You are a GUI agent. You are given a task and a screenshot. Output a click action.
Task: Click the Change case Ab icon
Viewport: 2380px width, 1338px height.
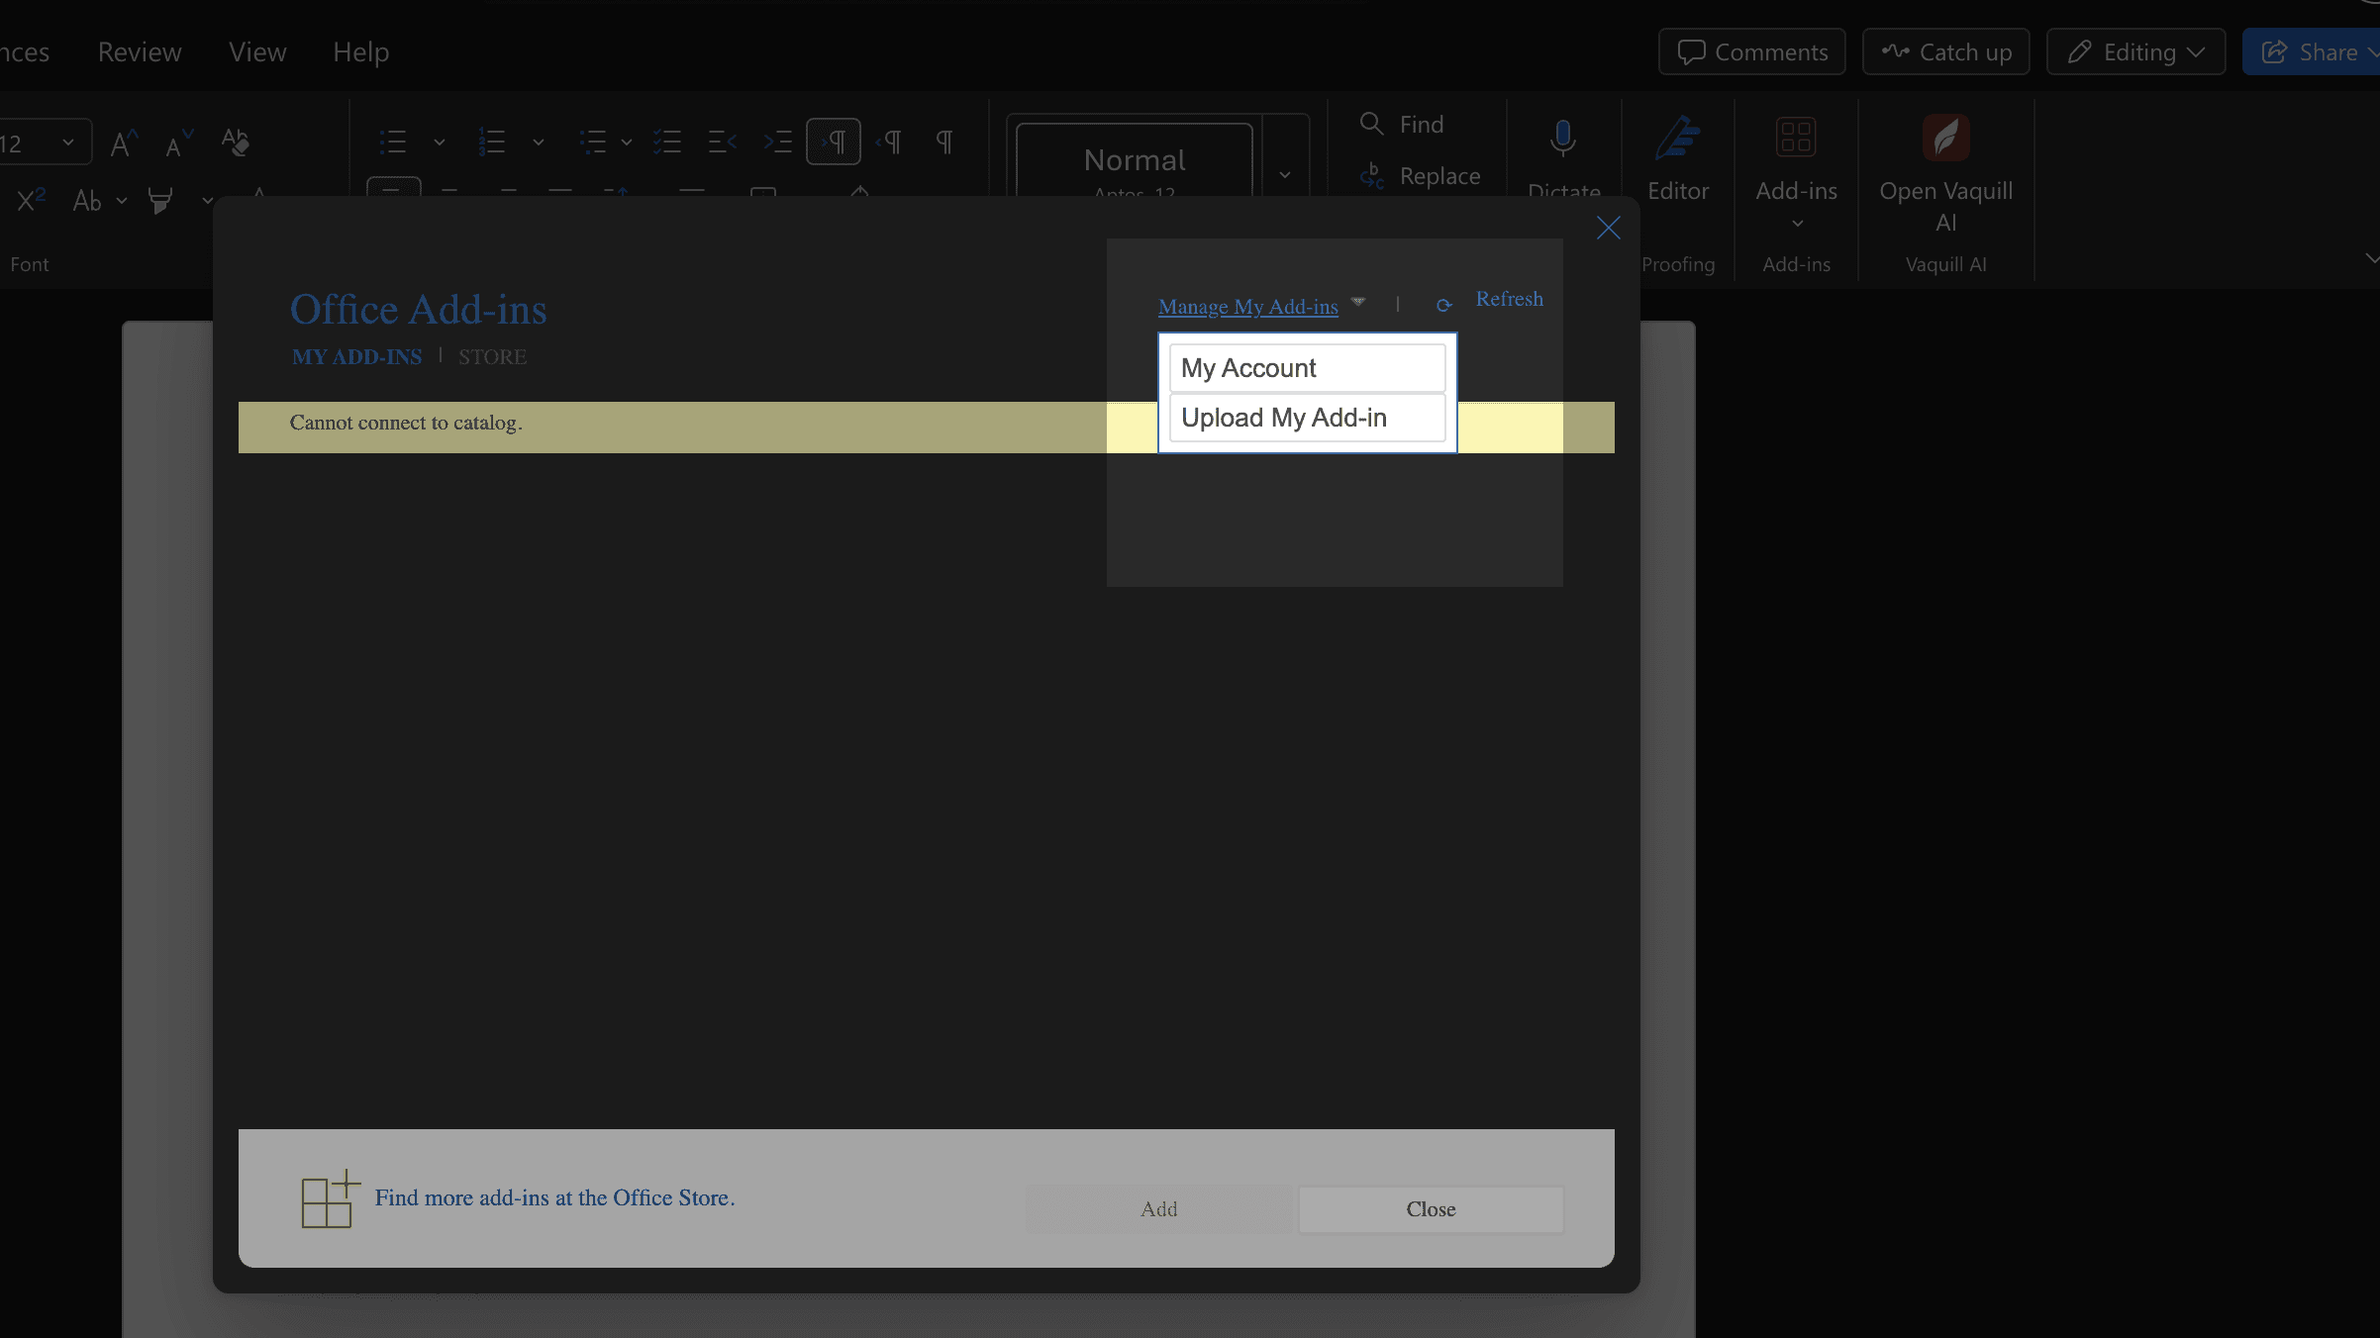pos(88,201)
